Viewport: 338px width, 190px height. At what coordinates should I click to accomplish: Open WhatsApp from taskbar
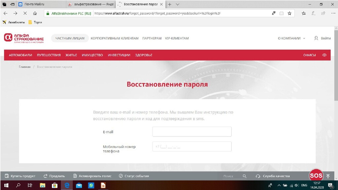tap(91, 185)
